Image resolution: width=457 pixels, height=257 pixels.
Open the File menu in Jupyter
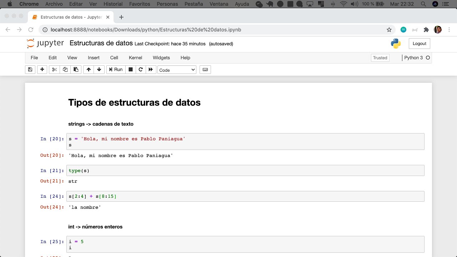[34, 57]
